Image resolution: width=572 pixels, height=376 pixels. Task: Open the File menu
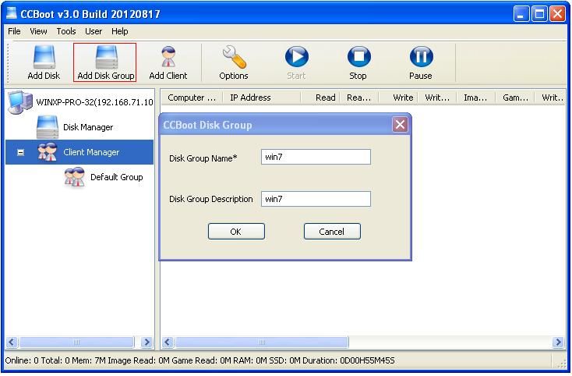(x=14, y=31)
